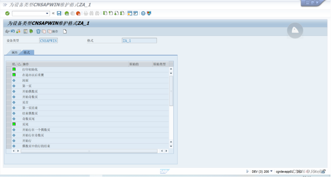Select the 结束偶数页 row text

click(x=30, y=114)
